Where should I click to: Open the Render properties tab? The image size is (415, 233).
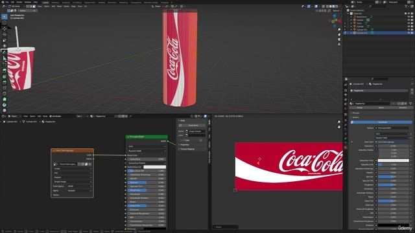click(346, 90)
